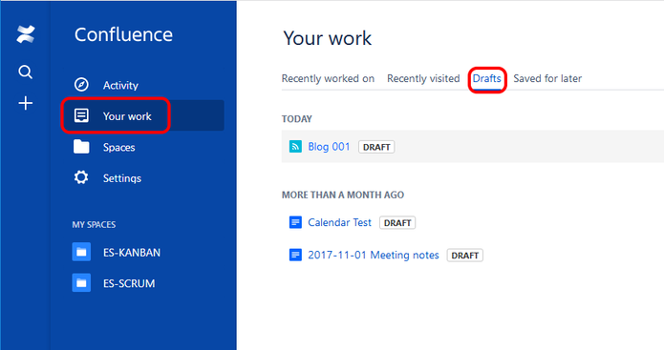Open the ES-SCRUM space
The width and height of the screenshot is (664, 350).
pos(129,283)
